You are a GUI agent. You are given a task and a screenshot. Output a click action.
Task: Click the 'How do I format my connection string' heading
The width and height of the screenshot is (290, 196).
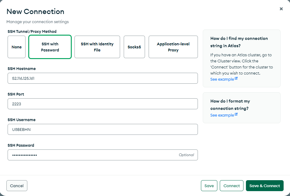coord(230,105)
